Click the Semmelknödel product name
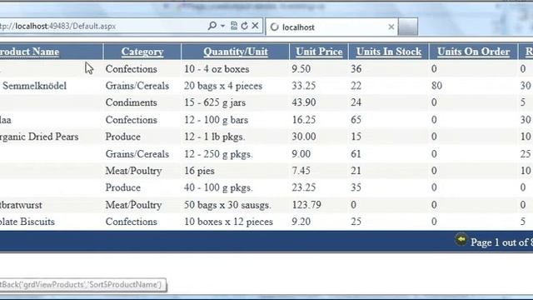This screenshot has width=533, height=300. click(x=34, y=86)
